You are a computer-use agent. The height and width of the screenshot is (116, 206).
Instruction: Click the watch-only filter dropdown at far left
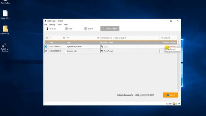[x=47, y=38]
